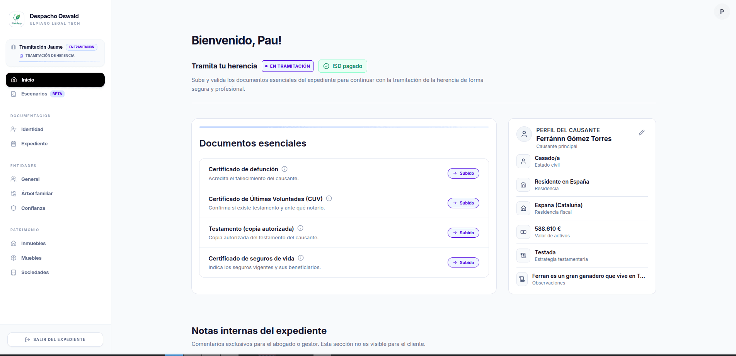Select the Confianza shield icon
736x356 pixels.
pyautogui.click(x=14, y=208)
